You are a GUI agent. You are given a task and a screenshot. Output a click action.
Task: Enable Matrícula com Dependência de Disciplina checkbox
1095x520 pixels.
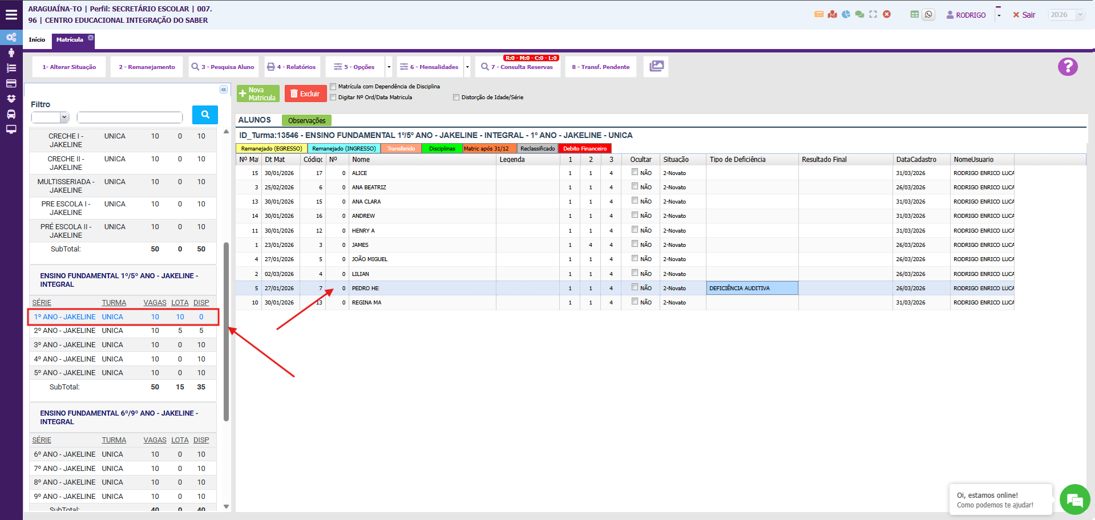coord(333,87)
